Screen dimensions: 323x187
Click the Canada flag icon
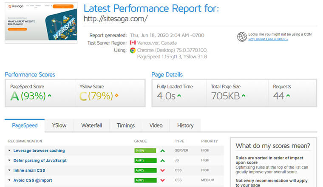point(133,43)
